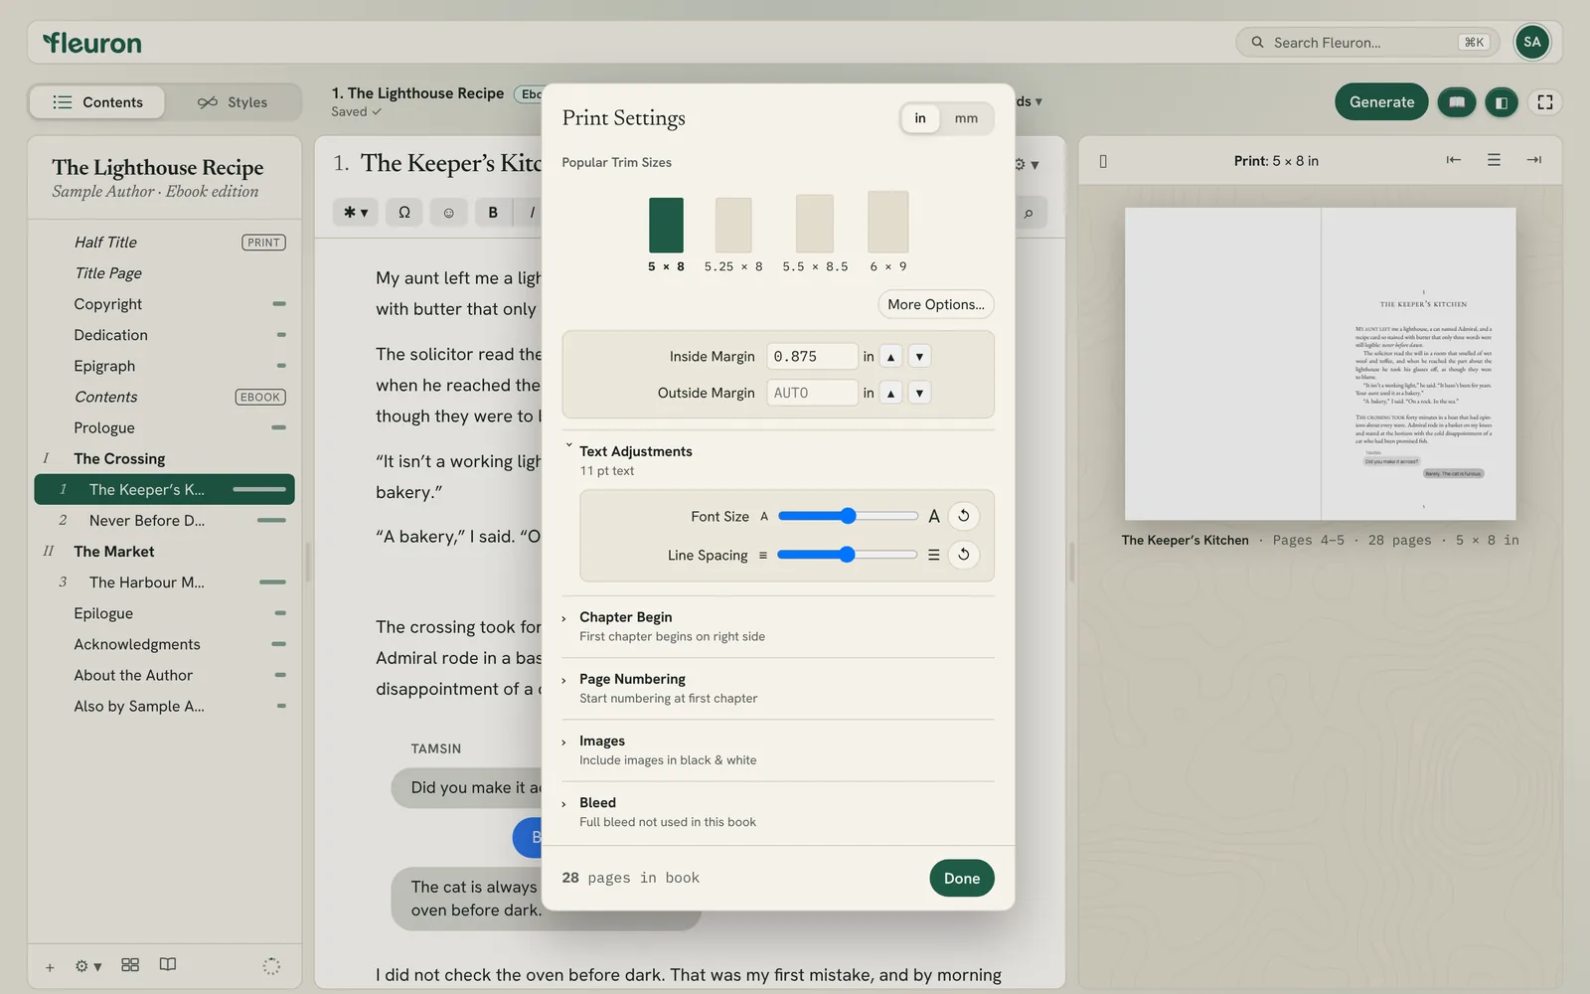
Task: Adjust the Line Spacing slider
Action: 848,555
